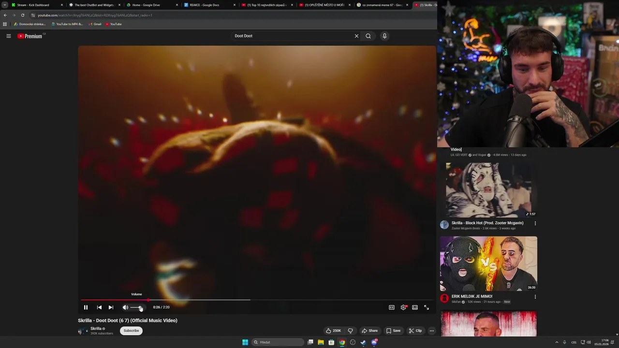Mute the video with speaker icon
This screenshot has height=348, width=619.
(125, 307)
